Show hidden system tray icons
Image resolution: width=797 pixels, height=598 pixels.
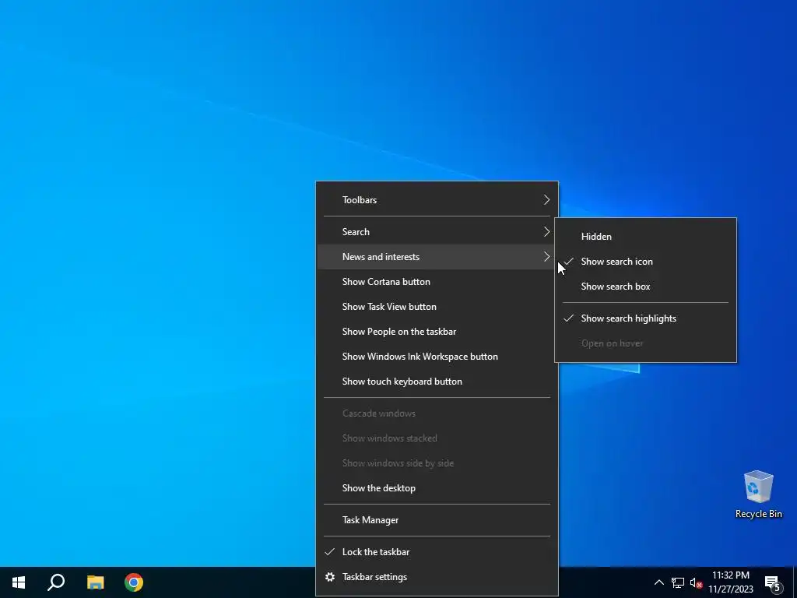(658, 582)
